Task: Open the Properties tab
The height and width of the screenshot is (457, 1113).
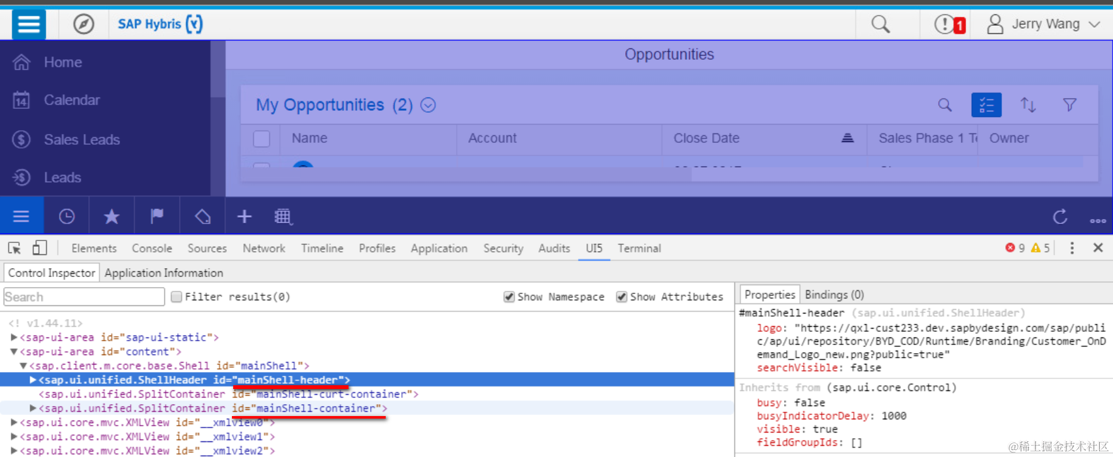Action: 770,295
